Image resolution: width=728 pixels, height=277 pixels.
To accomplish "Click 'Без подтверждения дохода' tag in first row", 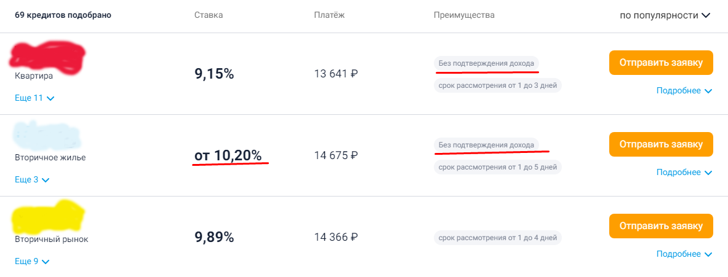I will click(486, 63).
